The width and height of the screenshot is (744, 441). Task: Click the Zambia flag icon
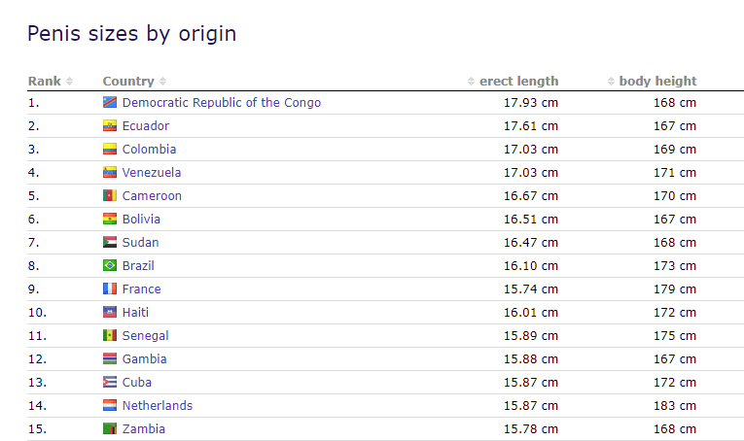[x=110, y=429]
